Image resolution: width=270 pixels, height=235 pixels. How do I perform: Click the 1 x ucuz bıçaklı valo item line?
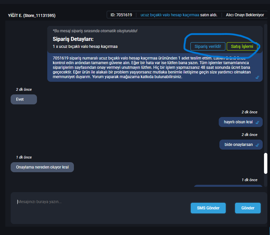click(x=85, y=47)
